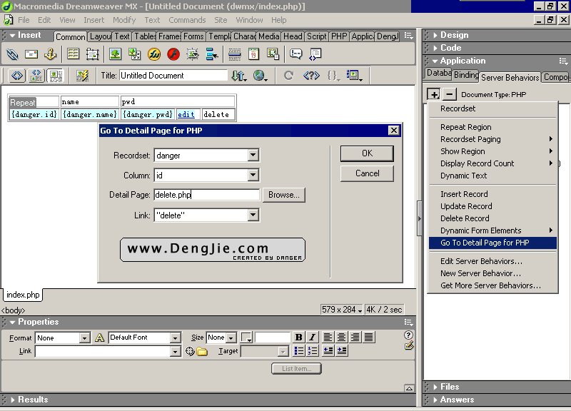
Task: Open the text color swatch picker
Action: pos(246,338)
